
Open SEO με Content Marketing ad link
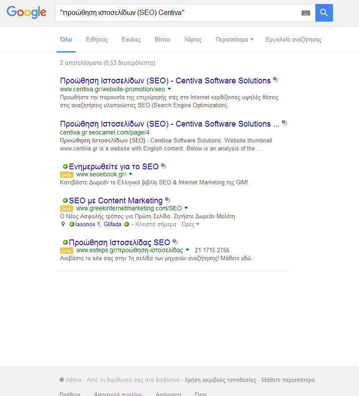116,201
